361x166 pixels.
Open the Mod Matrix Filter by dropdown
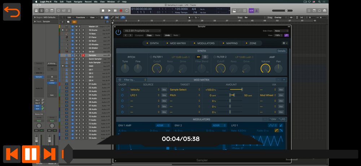(135, 80)
